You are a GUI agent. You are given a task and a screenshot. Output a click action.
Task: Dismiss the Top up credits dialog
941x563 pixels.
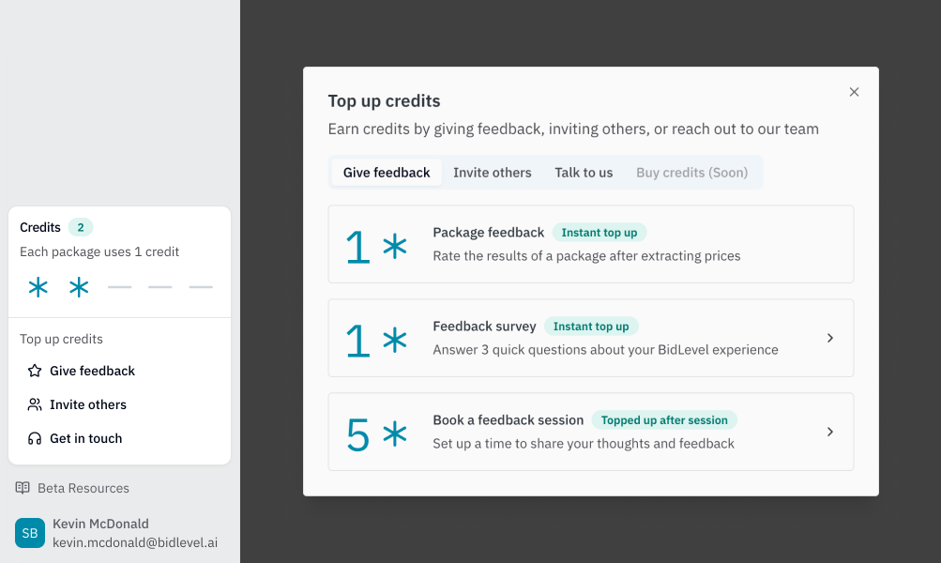point(854,92)
